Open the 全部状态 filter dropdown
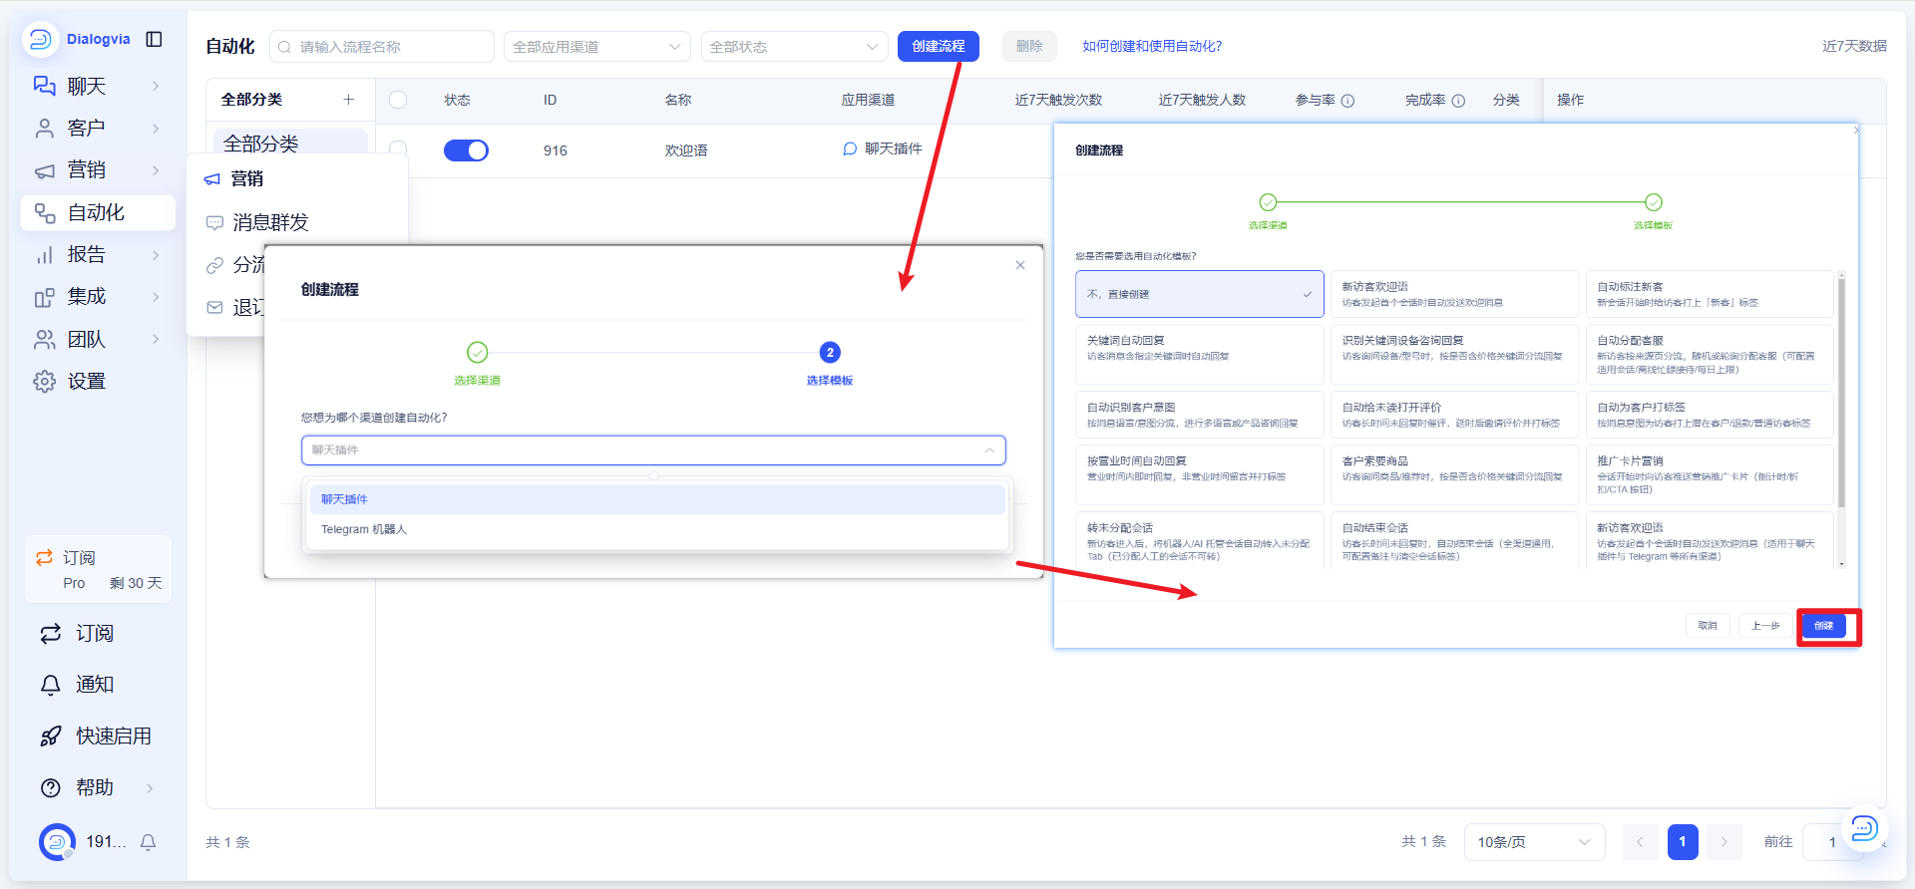Image resolution: width=1915 pixels, height=889 pixels. point(794,47)
